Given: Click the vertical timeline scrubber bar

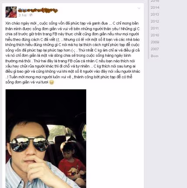Looking at the screenshot, I should 148,29.
